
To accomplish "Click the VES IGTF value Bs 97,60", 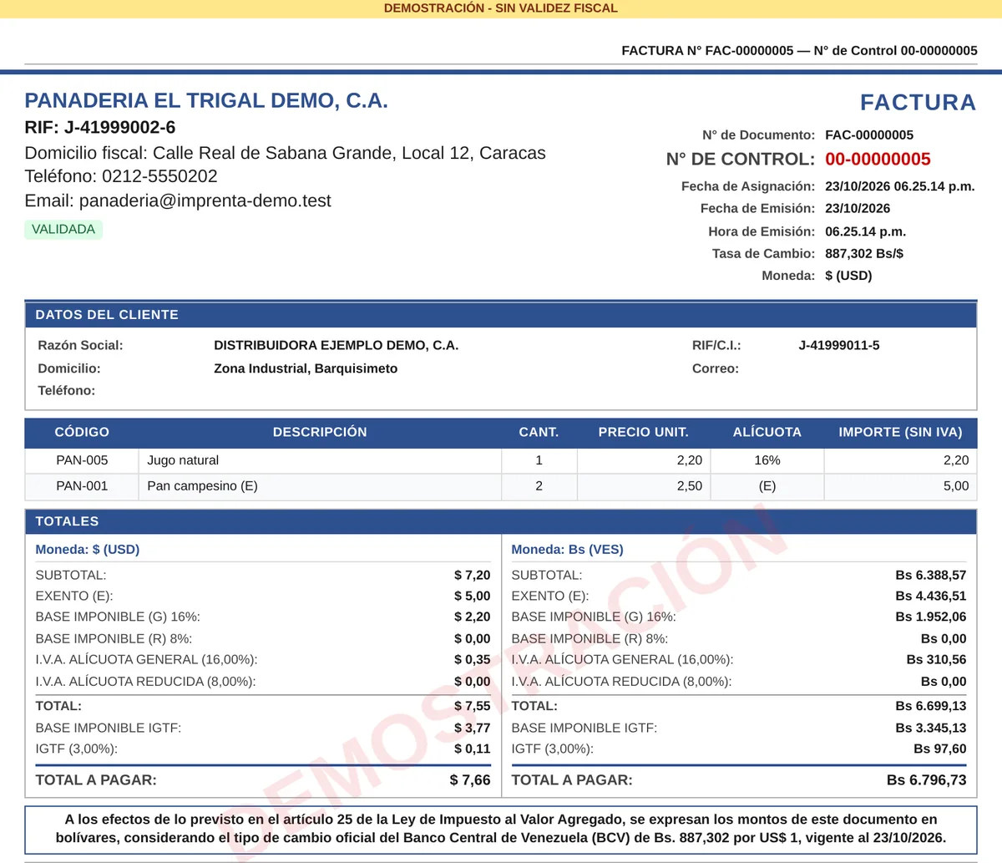I will [x=940, y=749].
